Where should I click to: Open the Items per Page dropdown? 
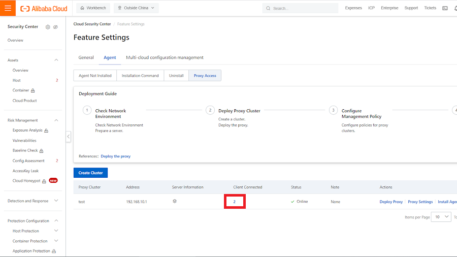pyautogui.click(x=440, y=217)
